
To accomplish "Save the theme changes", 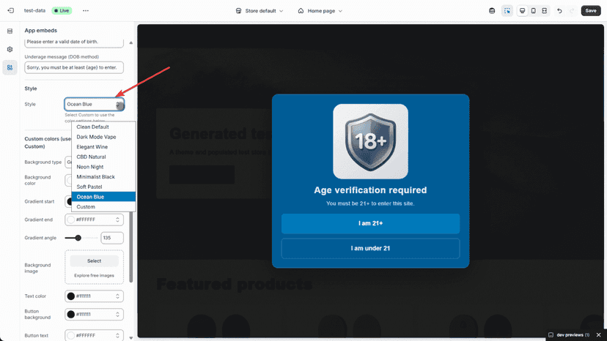I will 591,10.
